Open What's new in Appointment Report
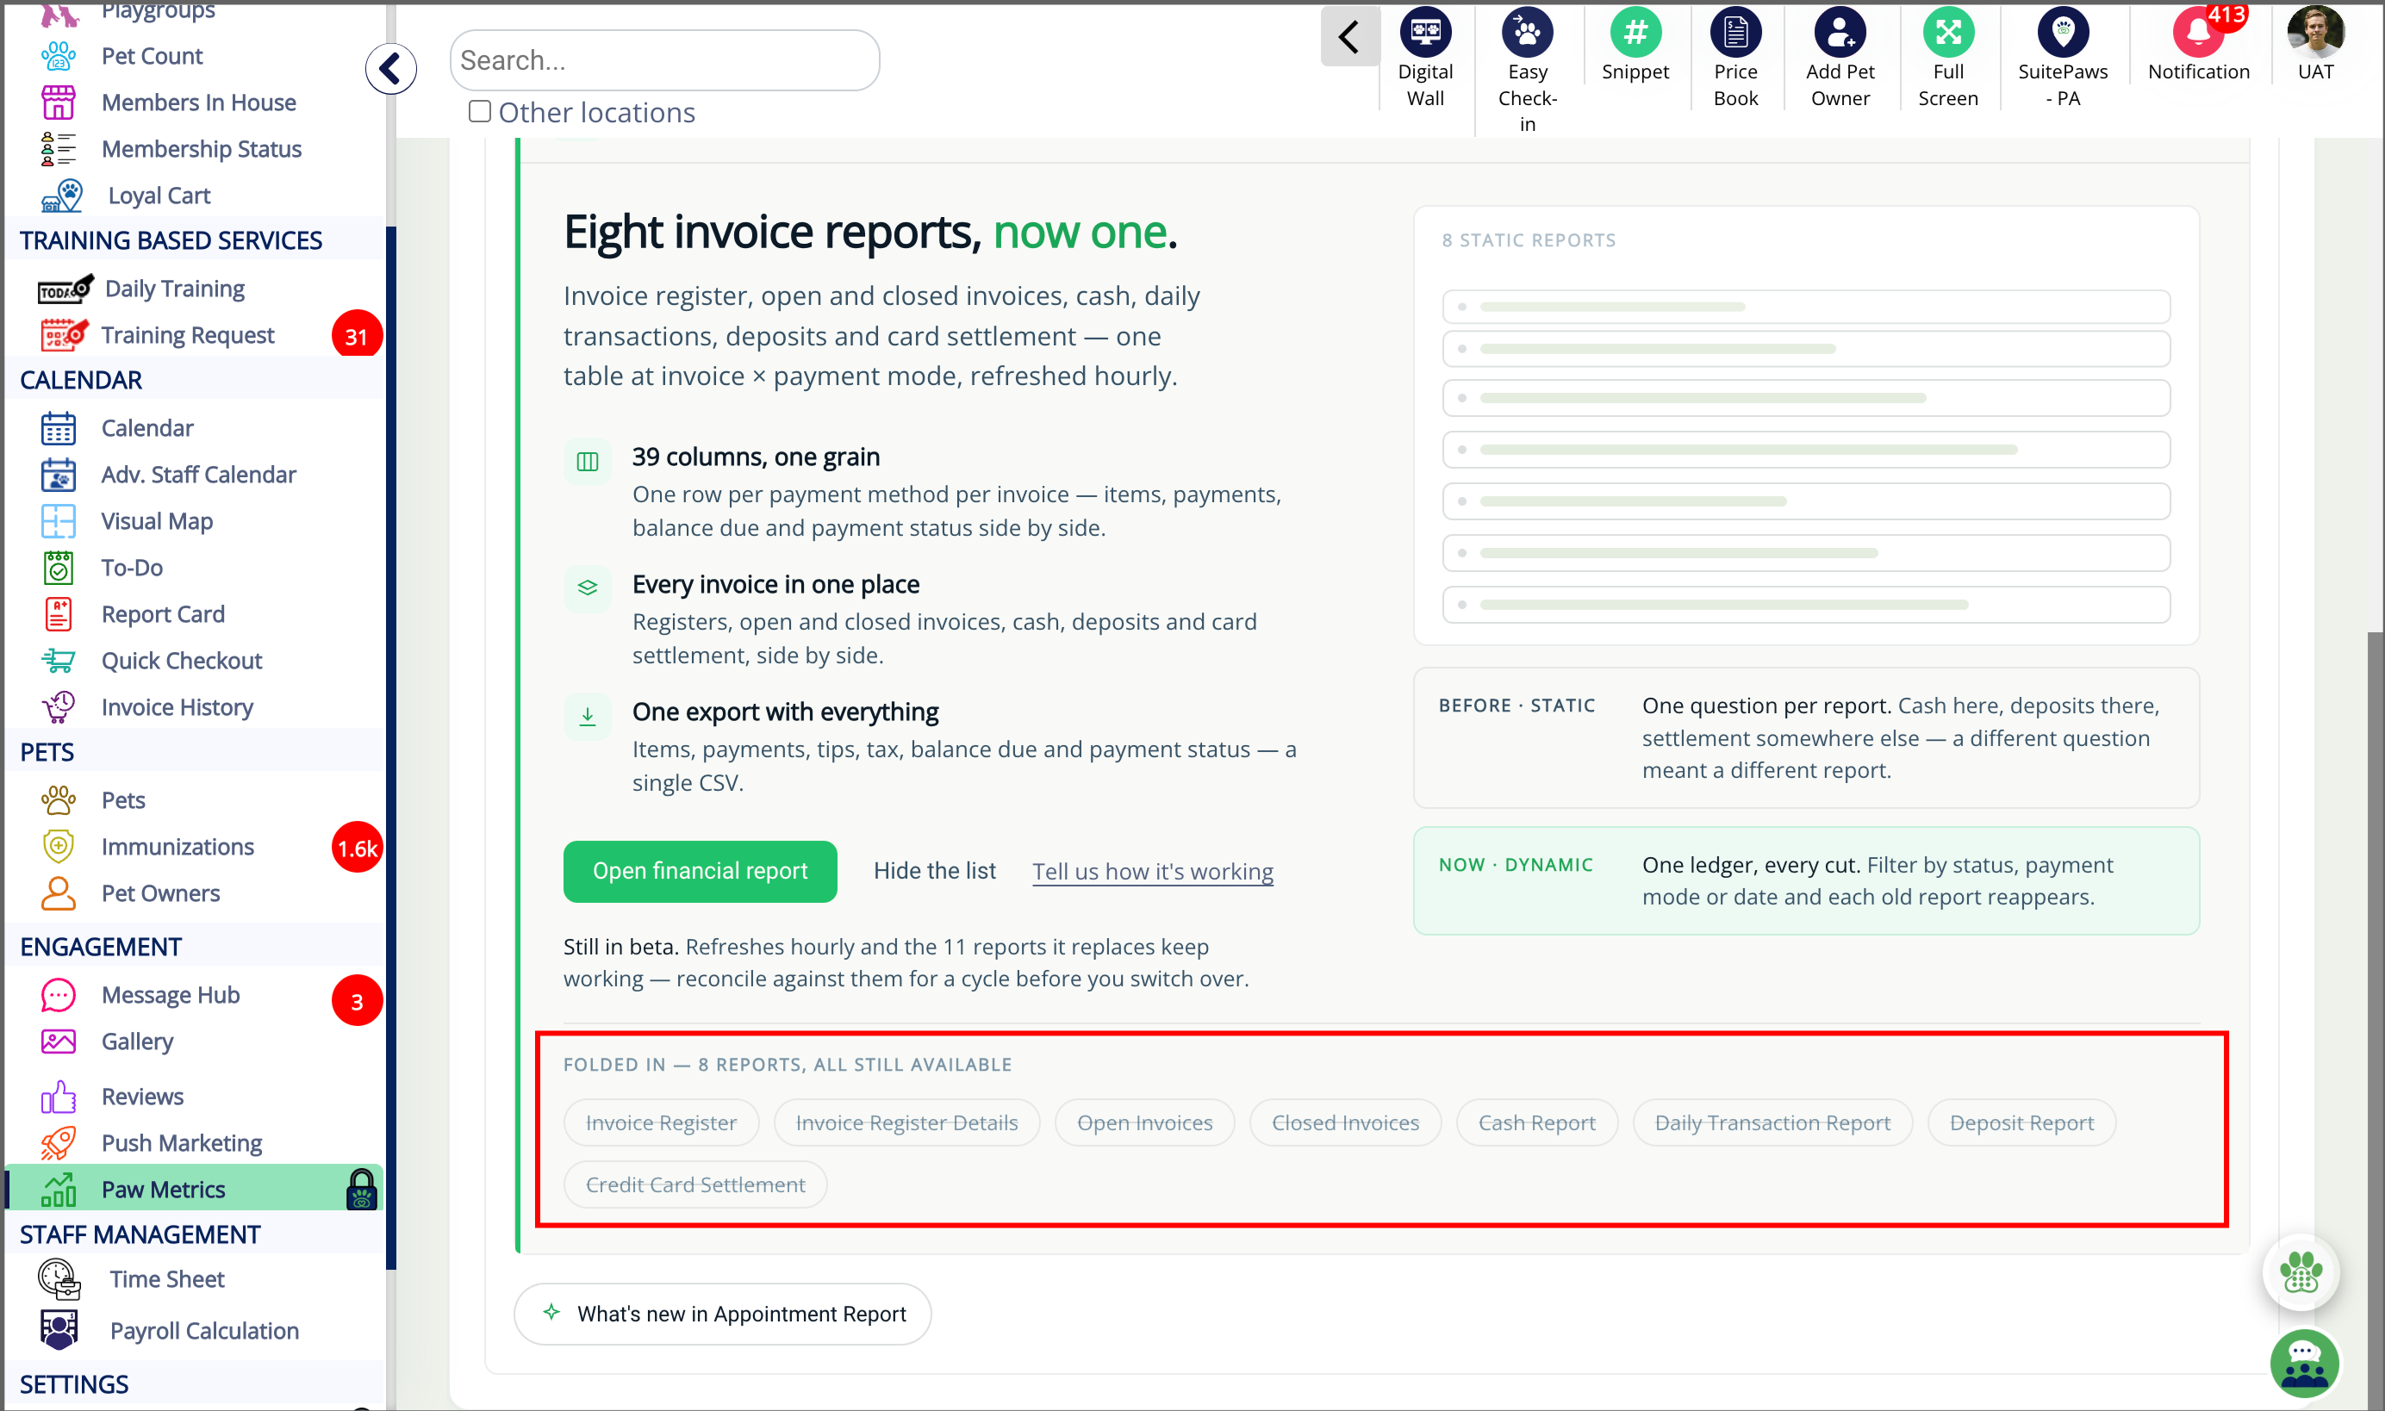The height and width of the screenshot is (1411, 2385). point(723,1314)
